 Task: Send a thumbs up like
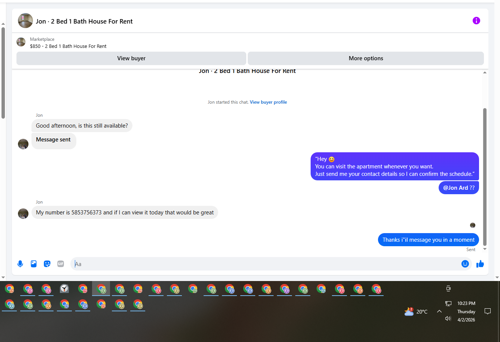click(x=480, y=264)
